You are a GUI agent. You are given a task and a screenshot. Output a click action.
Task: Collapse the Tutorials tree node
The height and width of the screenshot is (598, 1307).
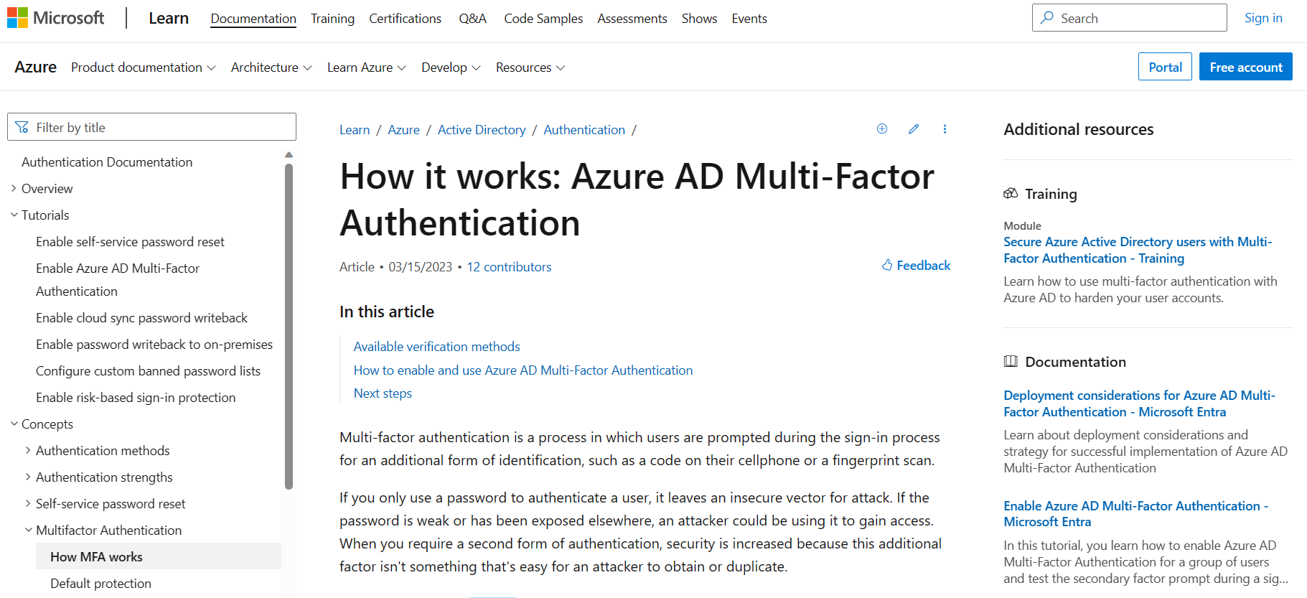pyautogui.click(x=14, y=215)
